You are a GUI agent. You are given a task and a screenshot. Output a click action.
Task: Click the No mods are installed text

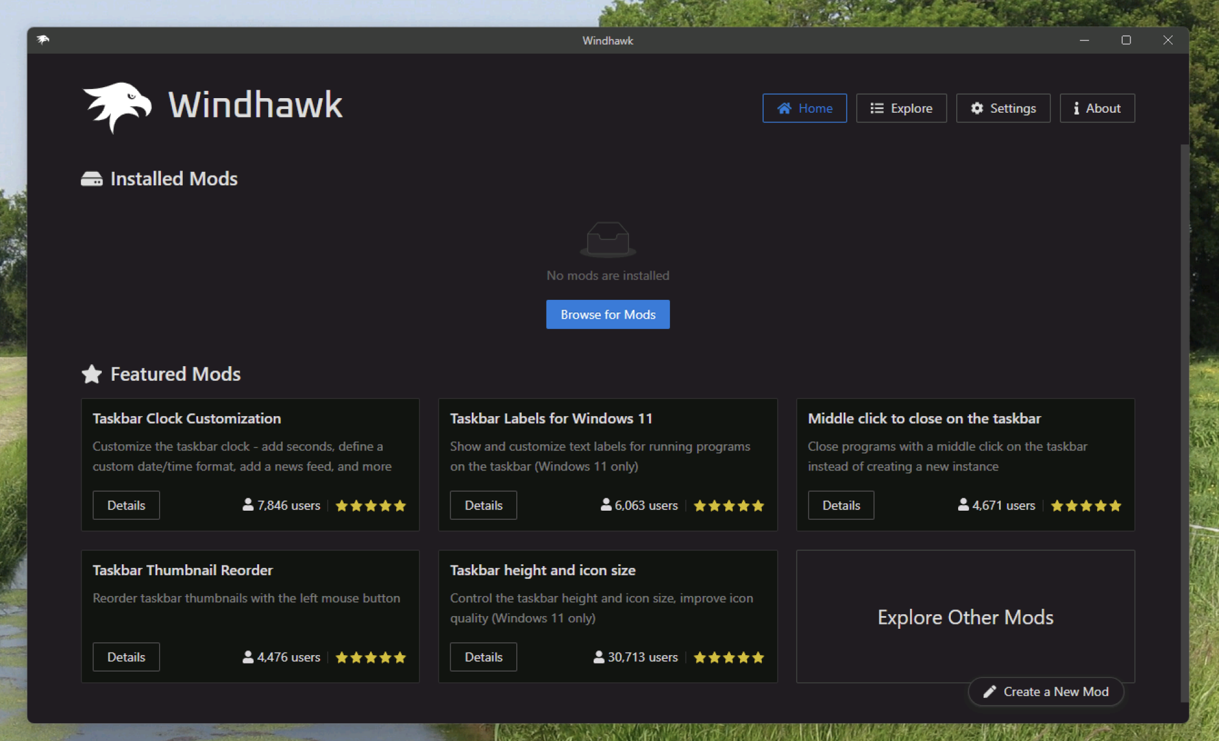click(x=608, y=275)
